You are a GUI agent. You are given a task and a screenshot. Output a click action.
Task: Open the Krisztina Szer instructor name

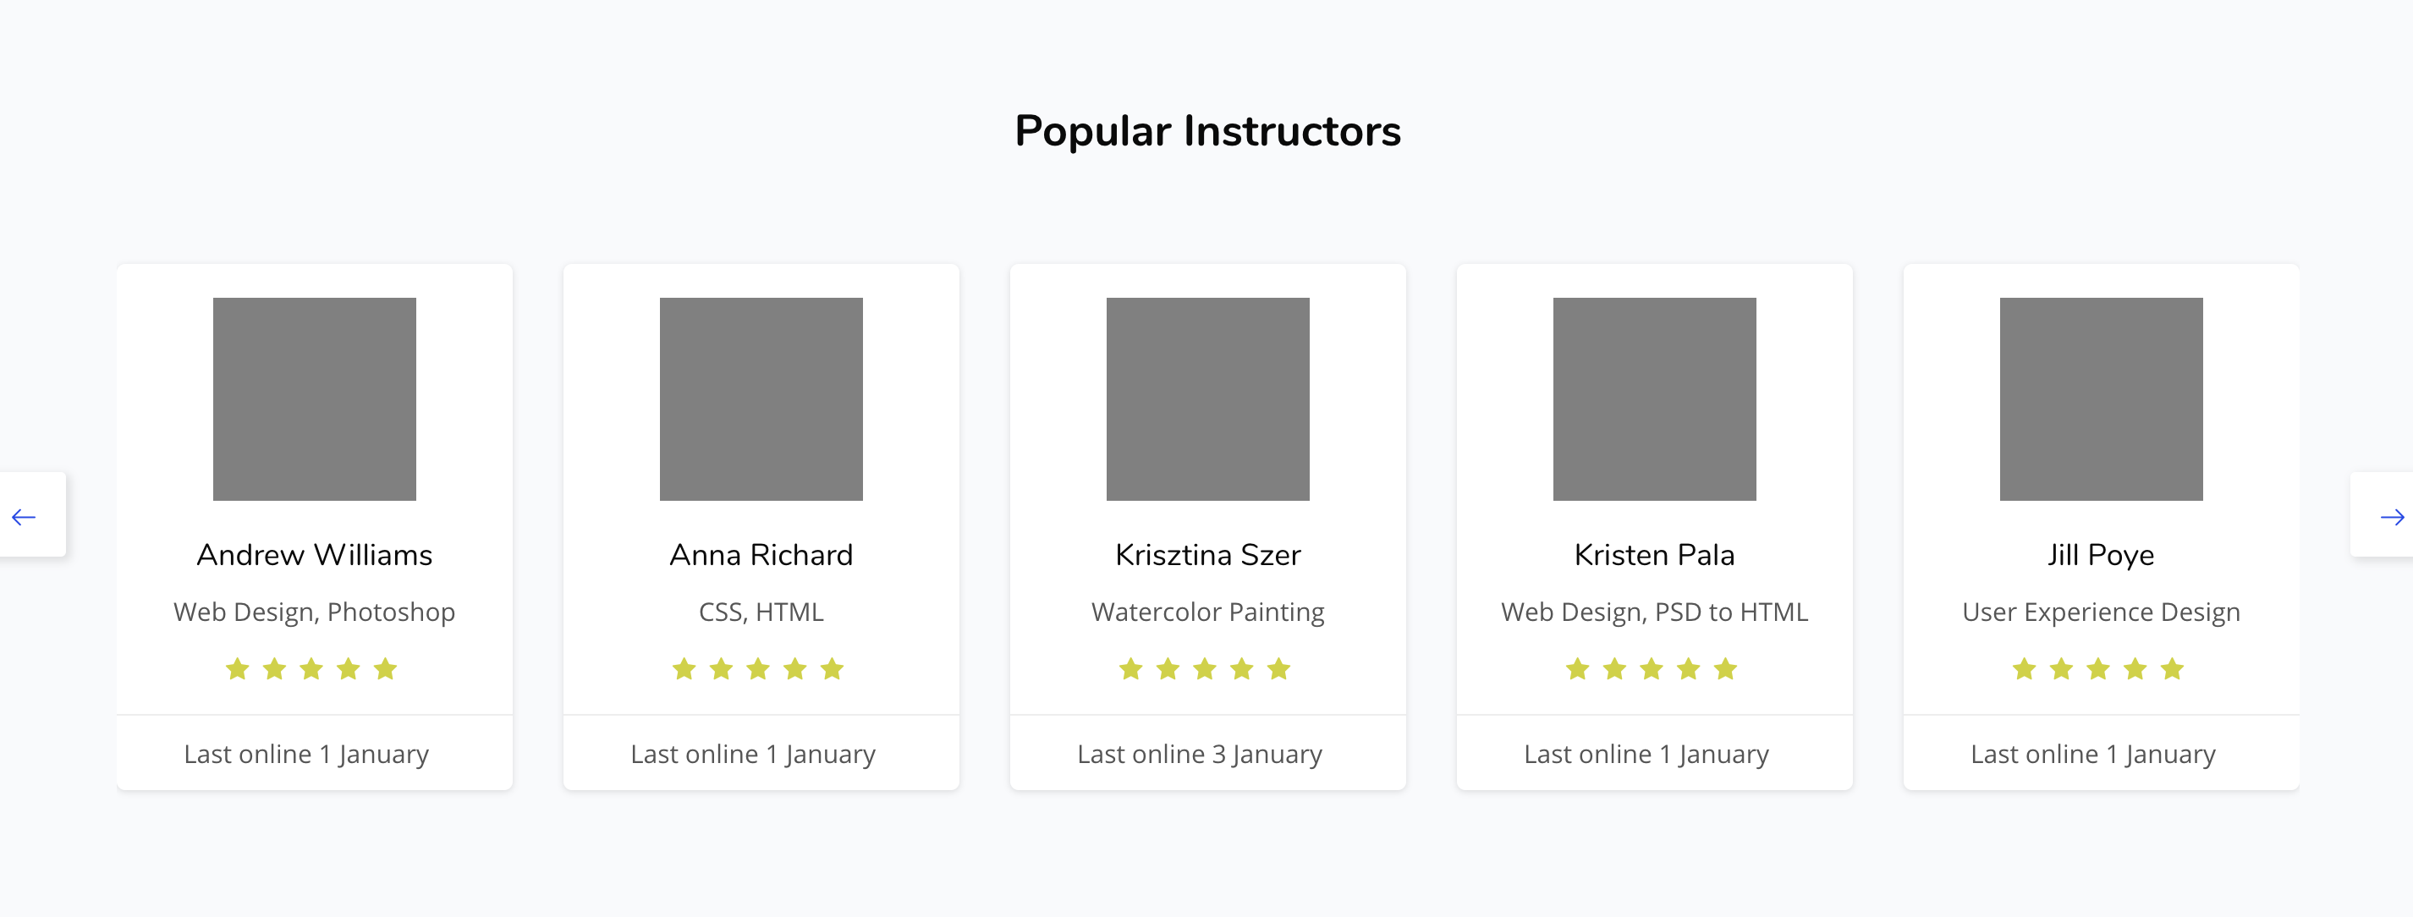click(1208, 554)
